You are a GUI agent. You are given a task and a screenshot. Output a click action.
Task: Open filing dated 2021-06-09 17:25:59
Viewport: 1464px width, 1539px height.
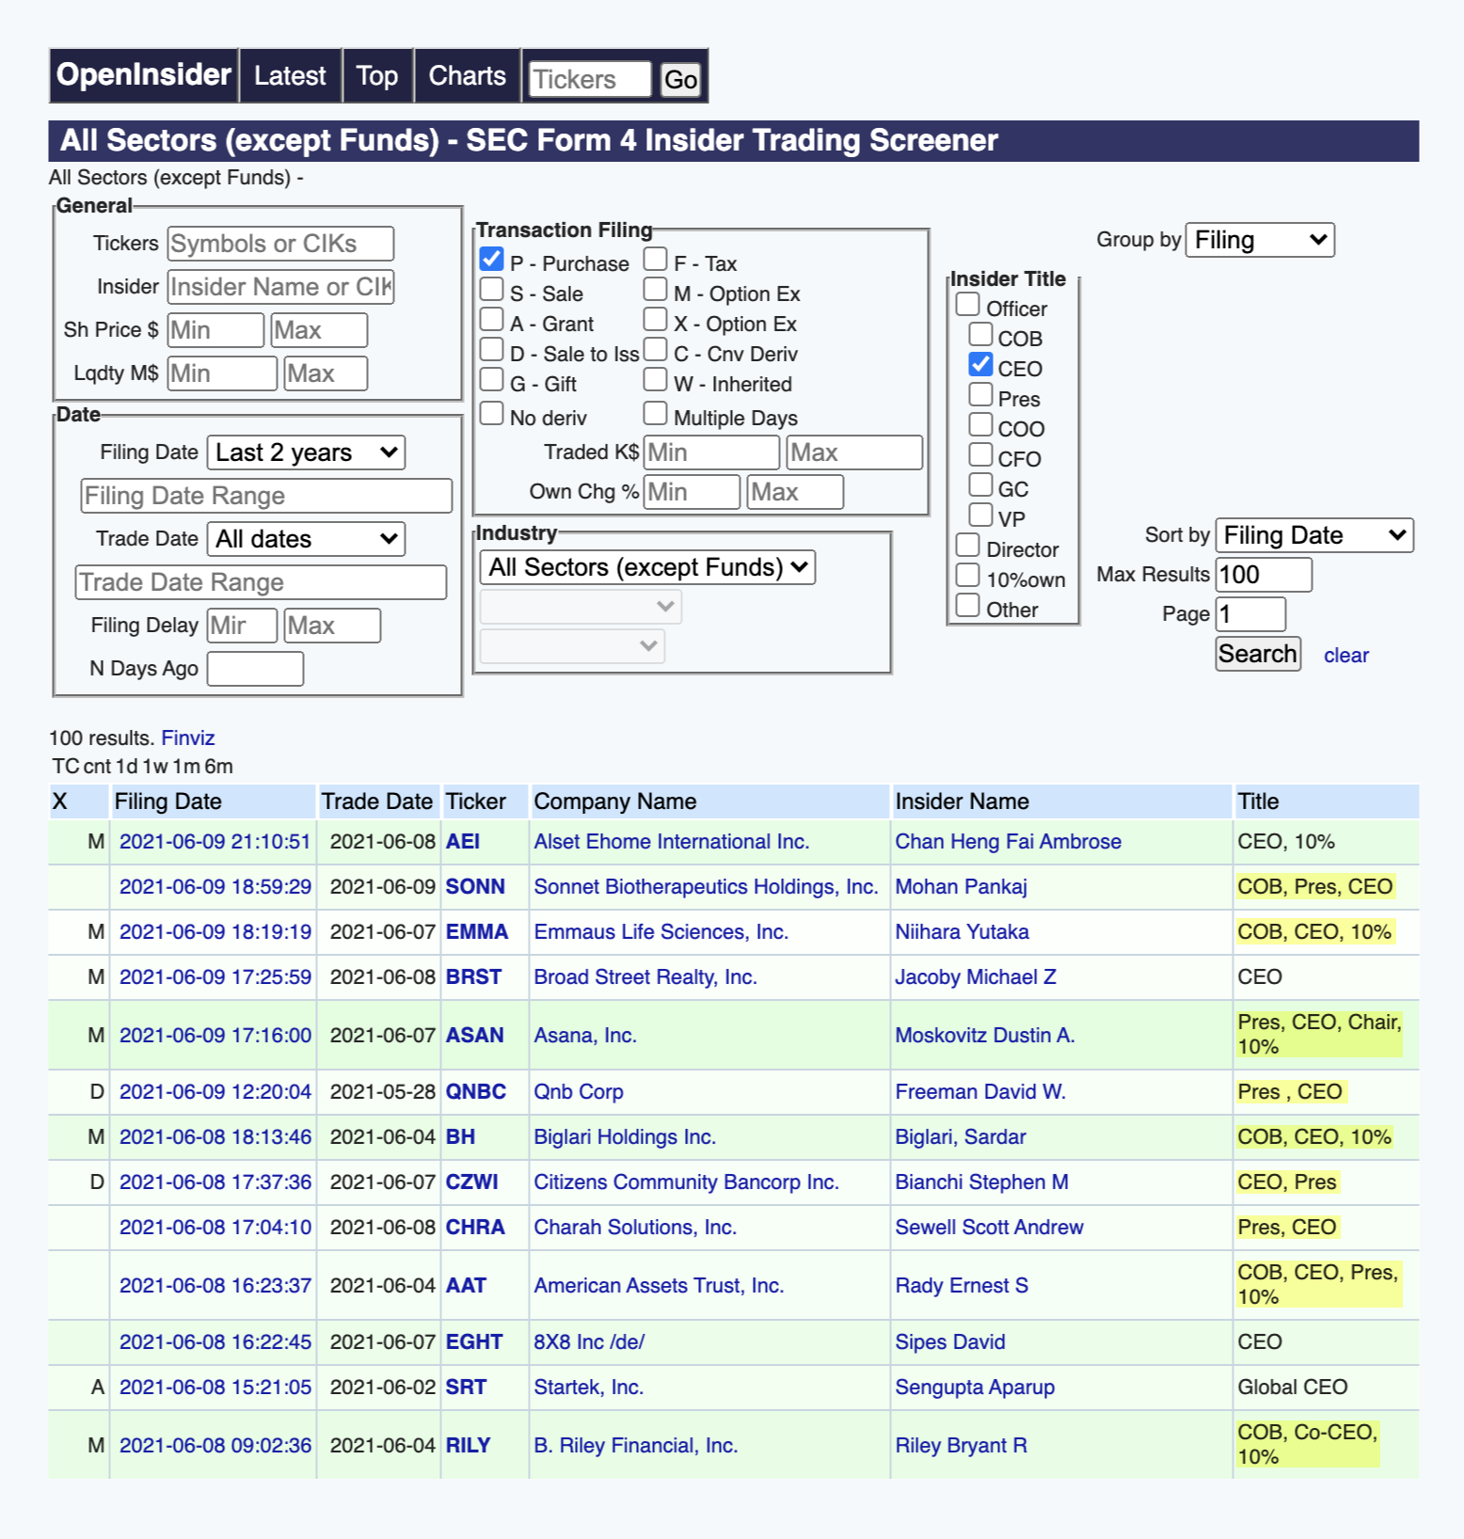point(215,976)
